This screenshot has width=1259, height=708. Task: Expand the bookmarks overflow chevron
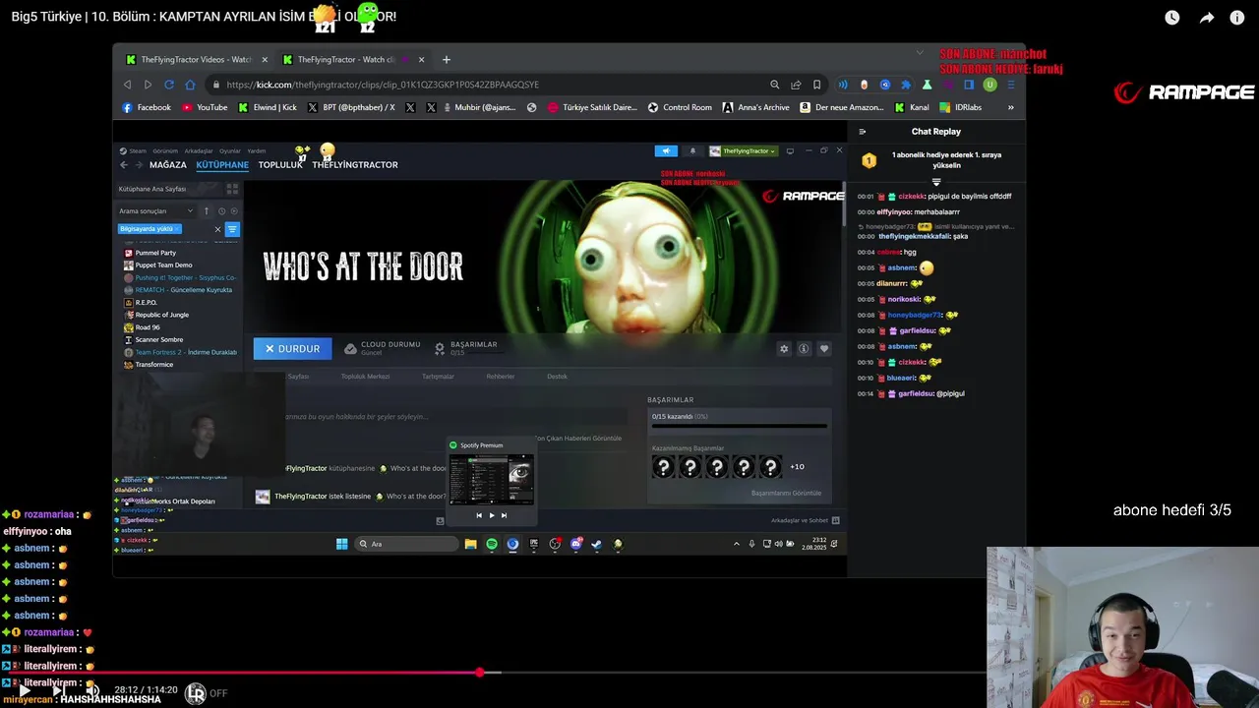pyautogui.click(x=1010, y=107)
